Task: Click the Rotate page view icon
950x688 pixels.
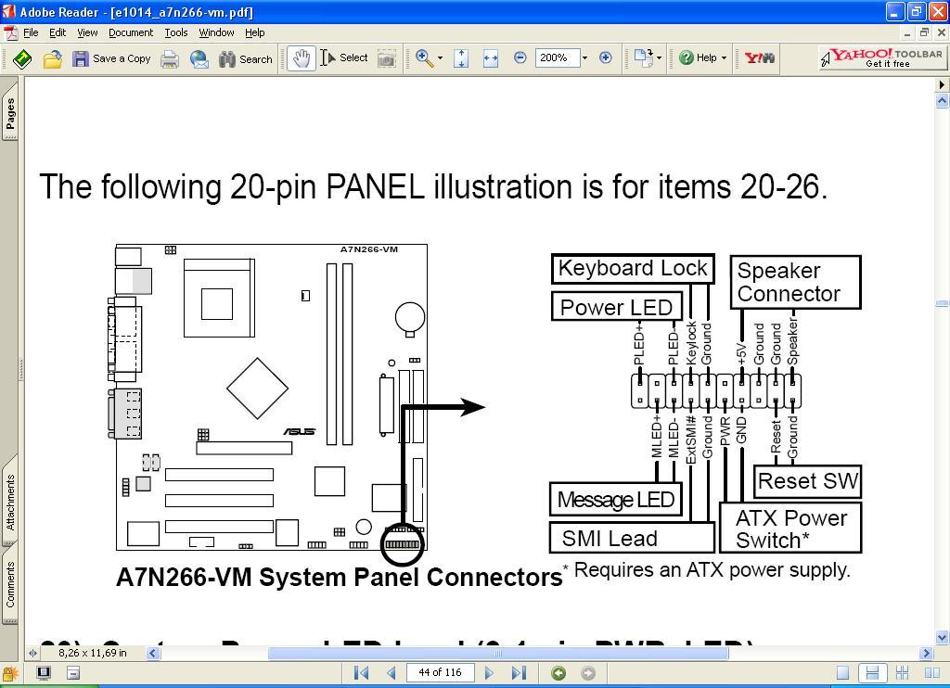Action: 643,58
